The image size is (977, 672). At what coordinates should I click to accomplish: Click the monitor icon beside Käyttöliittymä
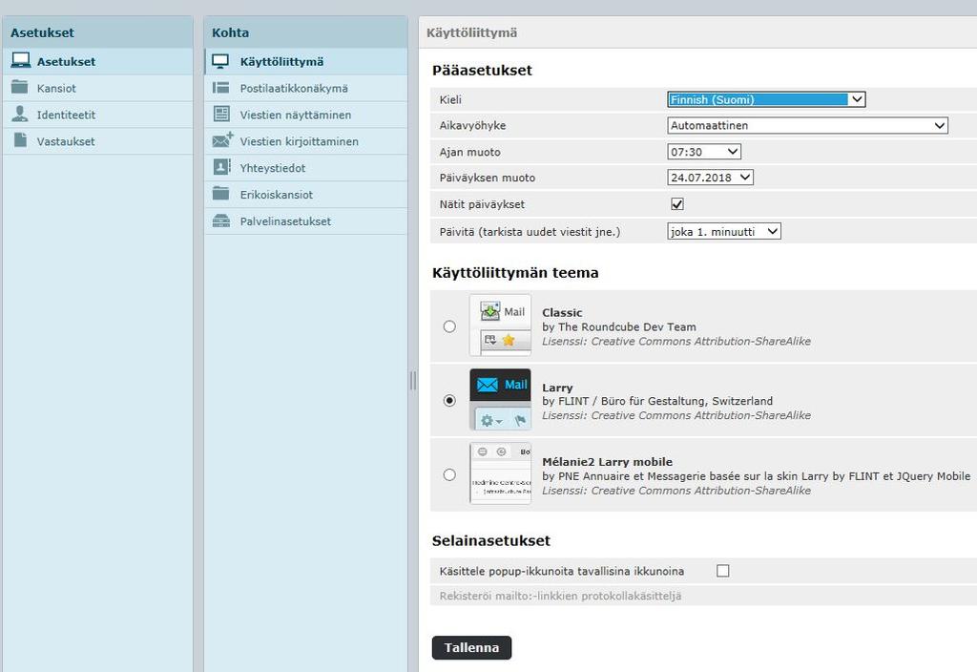tap(220, 62)
